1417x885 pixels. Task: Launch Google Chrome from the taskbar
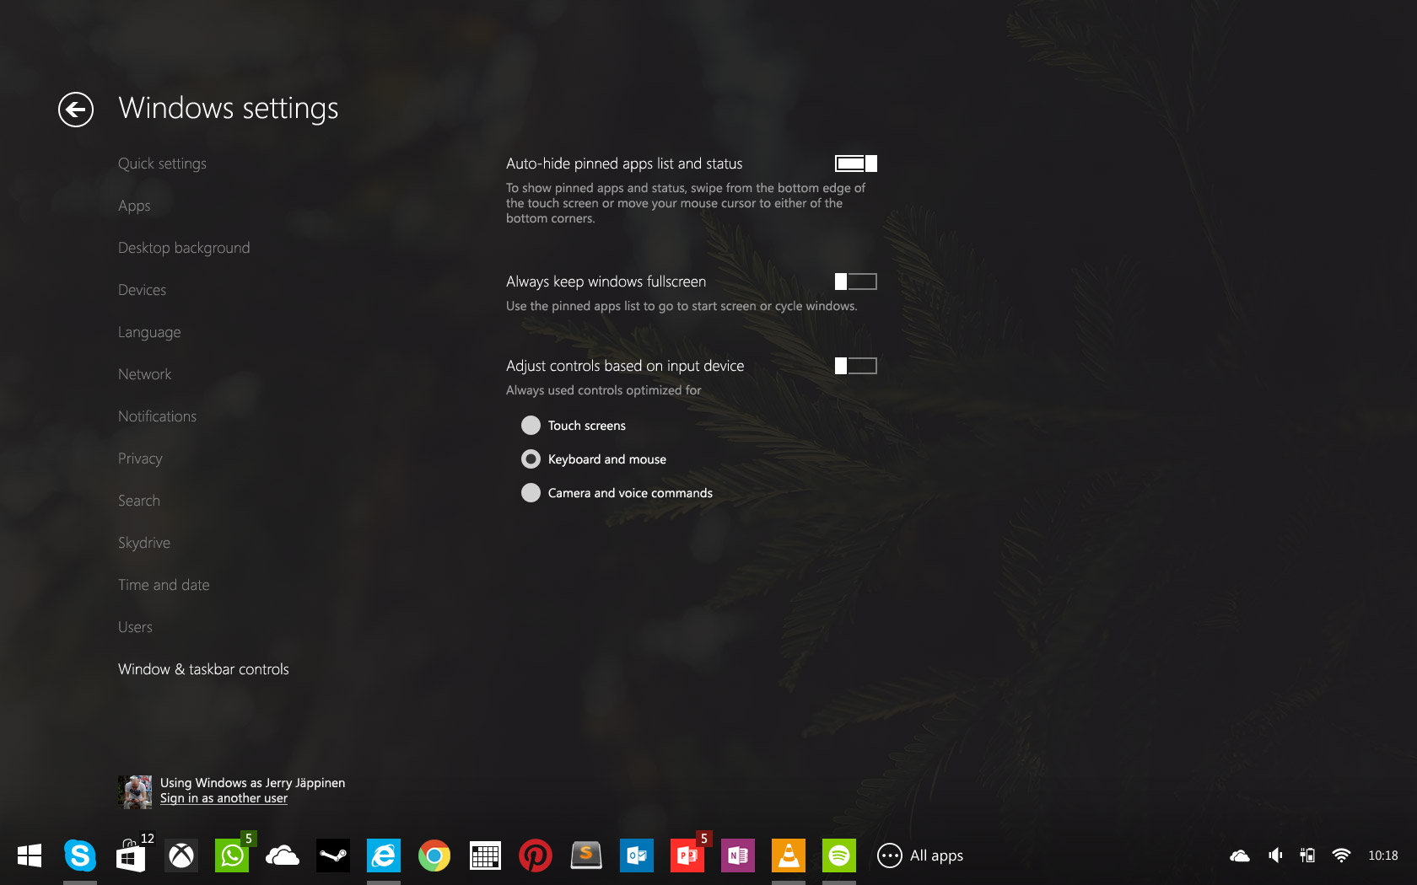pyautogui.click(x=434, y=855)
